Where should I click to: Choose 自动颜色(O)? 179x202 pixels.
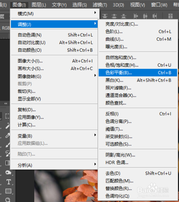55,50
